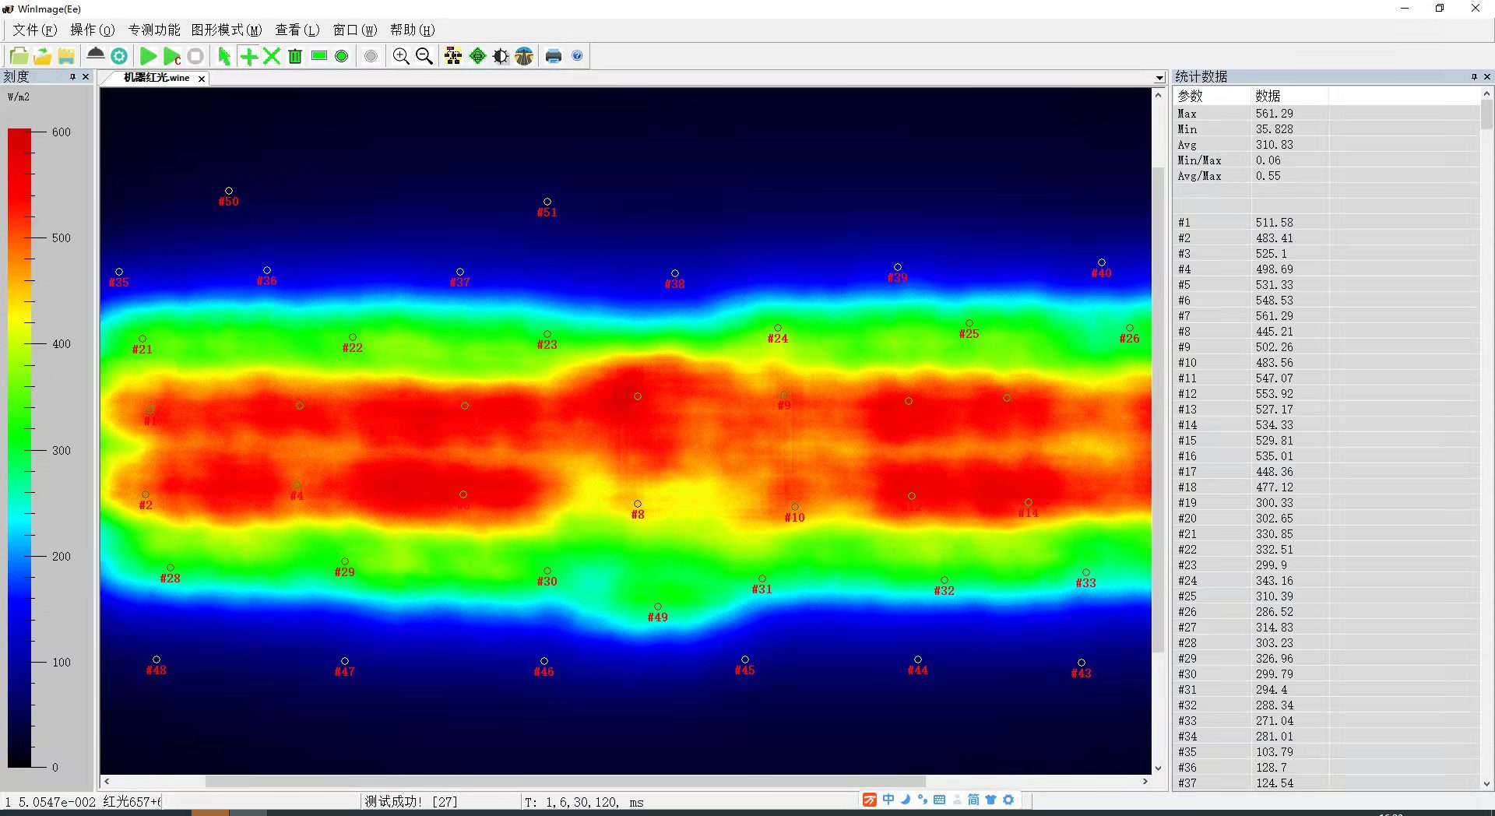
Task: Select the 机器红光.wine document tab
Action: point(157,78)
